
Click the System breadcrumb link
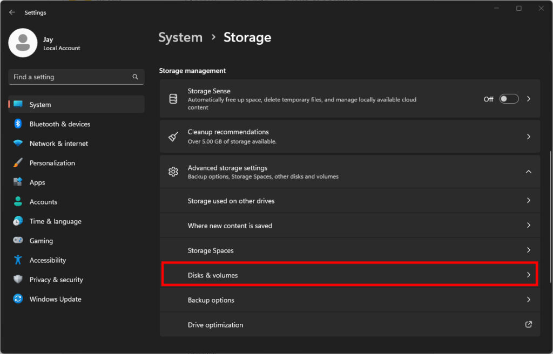point(180,37)
